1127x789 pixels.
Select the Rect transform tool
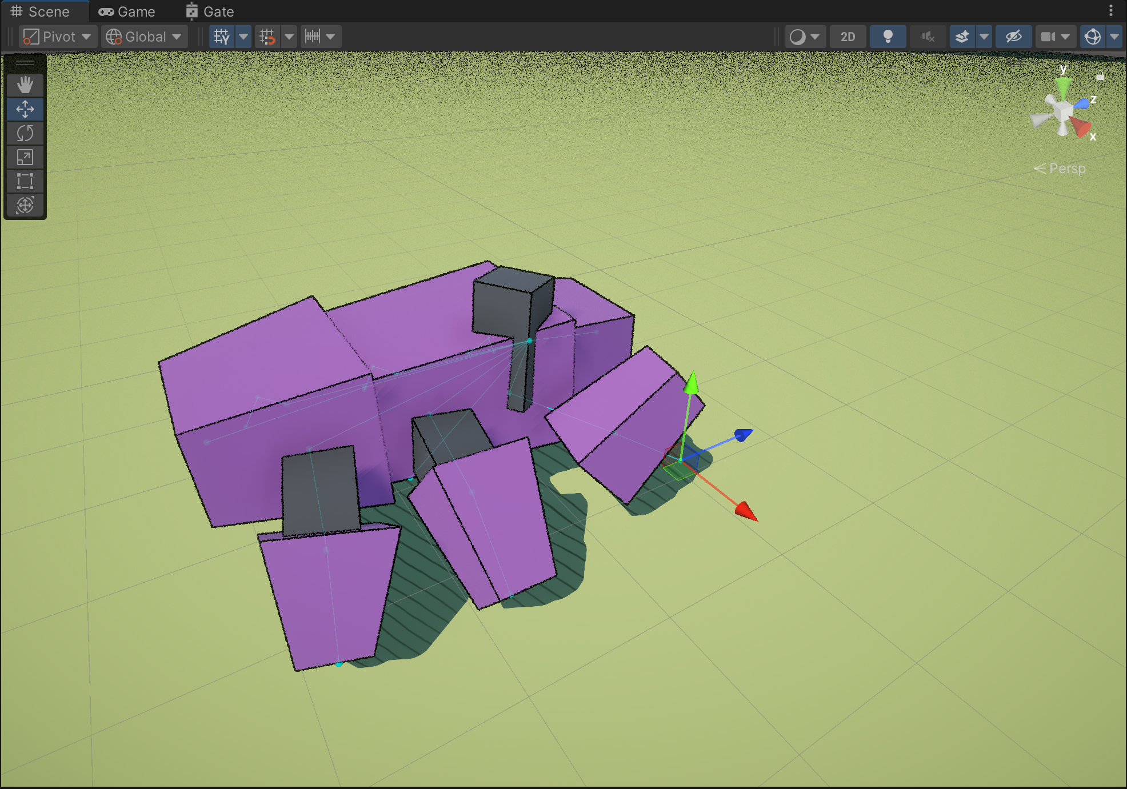(x=25, y=181)
